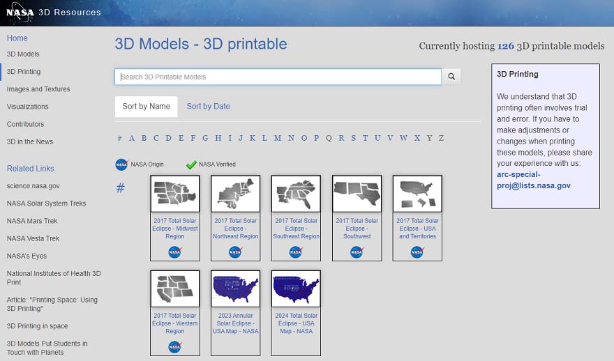The height and width of the screenshot is (361, 614).
Task: Click the search magnifier button
Action: click(x=451, y=77)
